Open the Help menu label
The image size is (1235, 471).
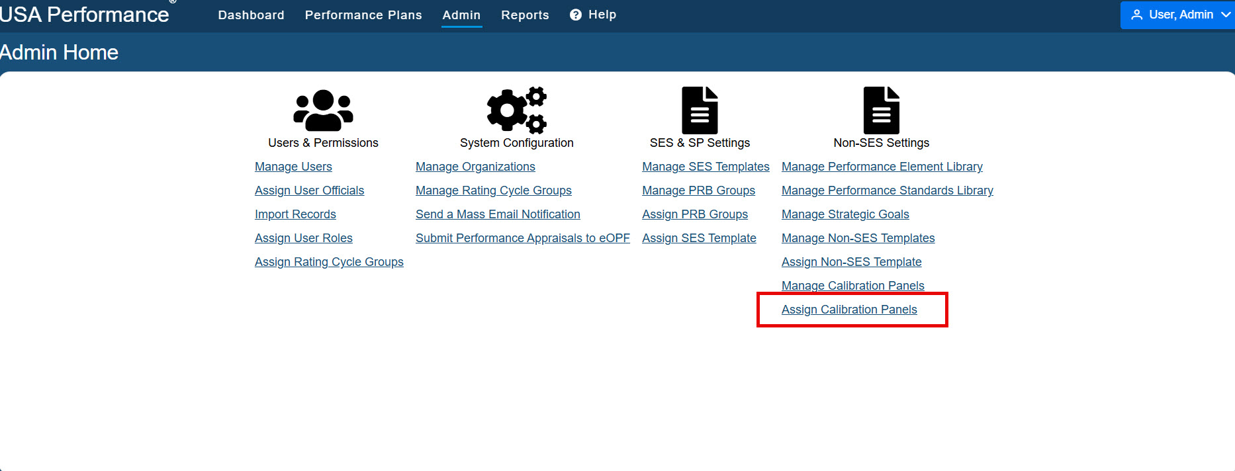pos(602,15)
